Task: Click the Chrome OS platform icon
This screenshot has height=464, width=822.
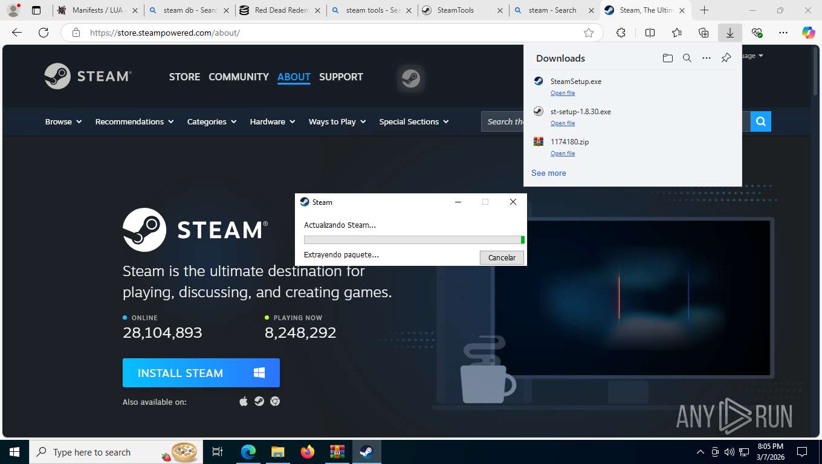Action: click(275, 401)
